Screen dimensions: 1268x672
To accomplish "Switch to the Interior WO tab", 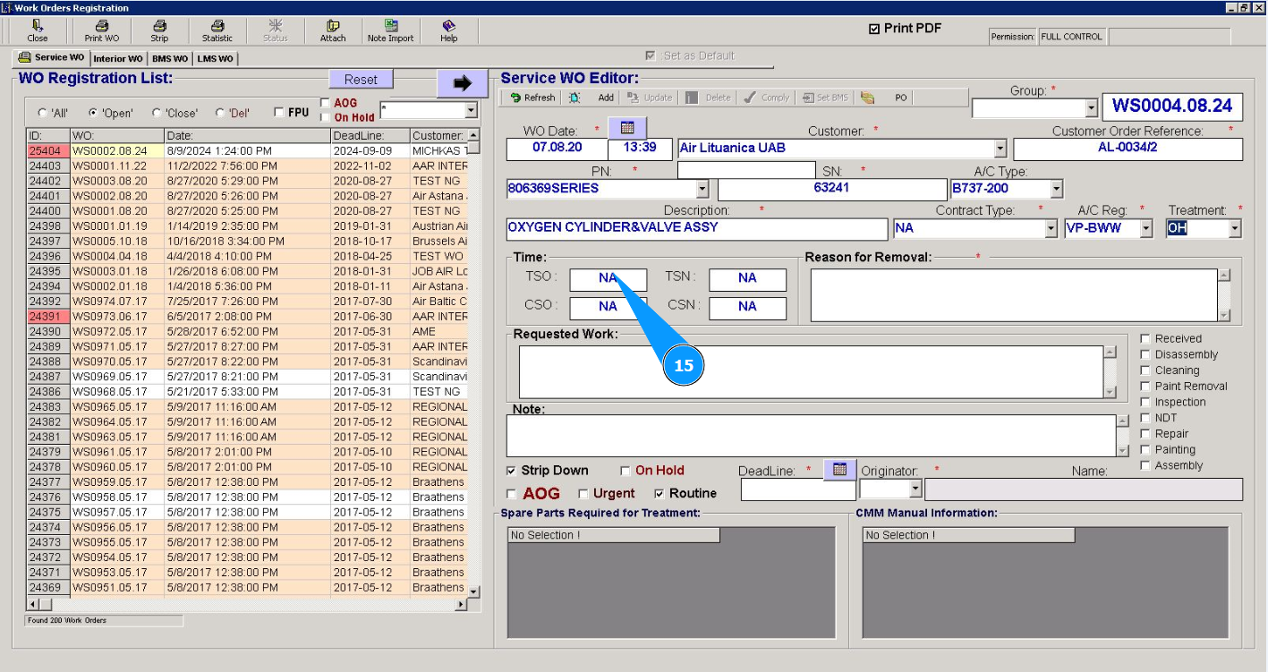I will click(117, 59).
